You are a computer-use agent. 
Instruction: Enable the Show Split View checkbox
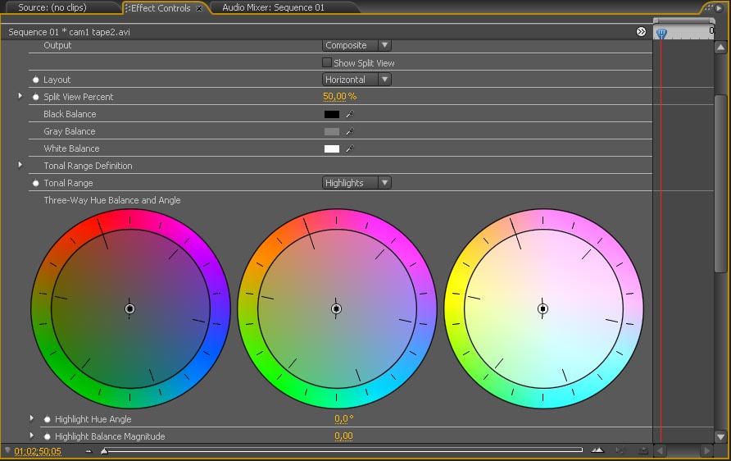pyautogui.click(x=327, y=62)
